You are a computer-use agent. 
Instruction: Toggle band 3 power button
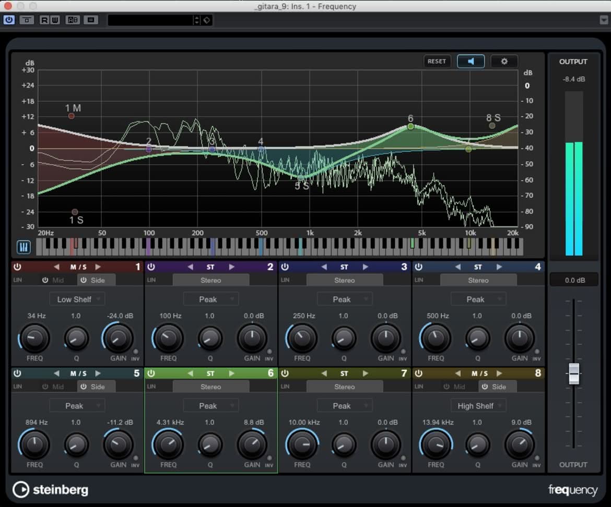[x=285, y=267]
